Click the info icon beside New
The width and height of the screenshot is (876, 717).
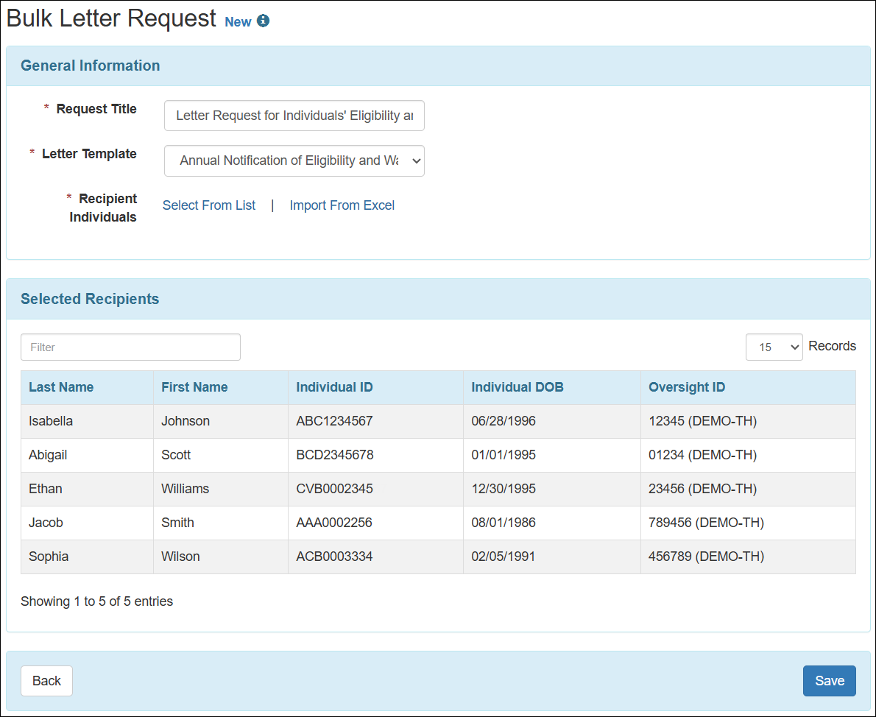point(263,21)
